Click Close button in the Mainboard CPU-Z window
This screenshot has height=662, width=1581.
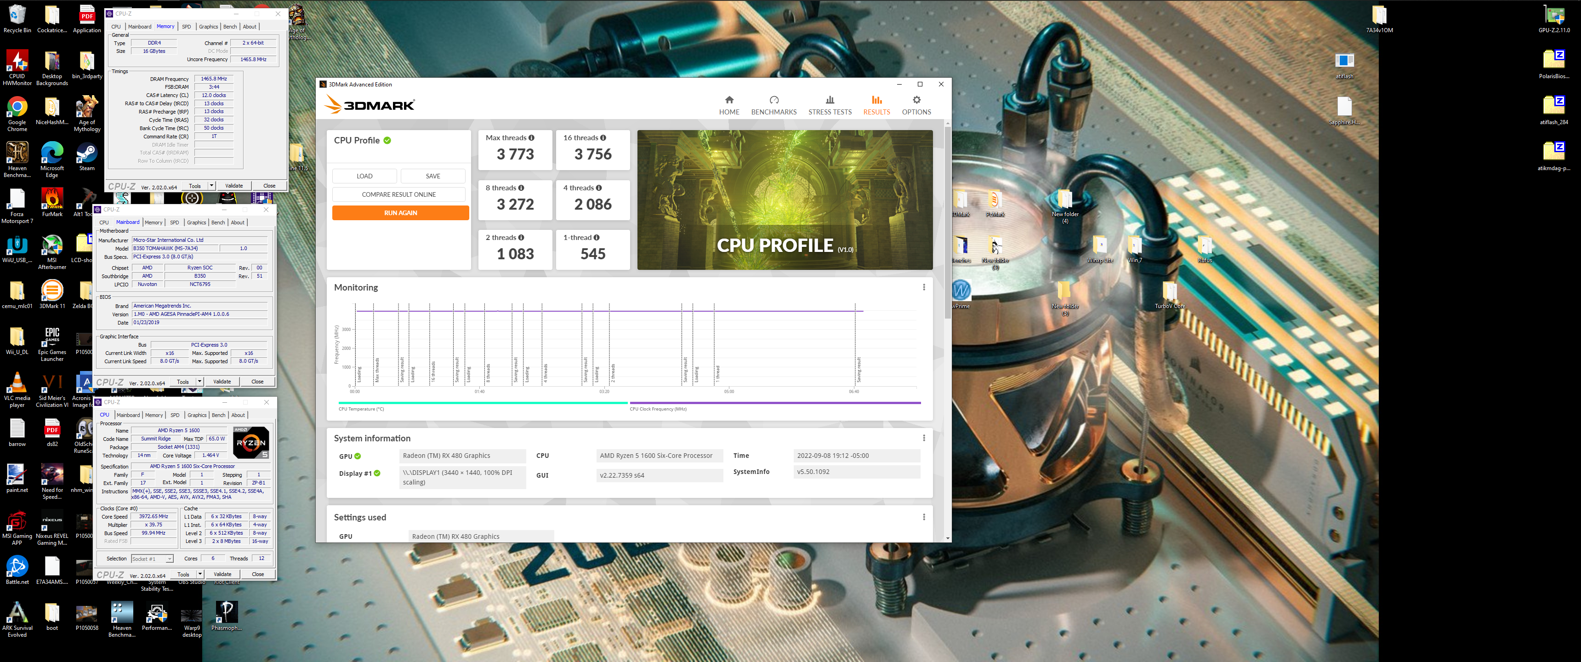click(x=257, y=382)
